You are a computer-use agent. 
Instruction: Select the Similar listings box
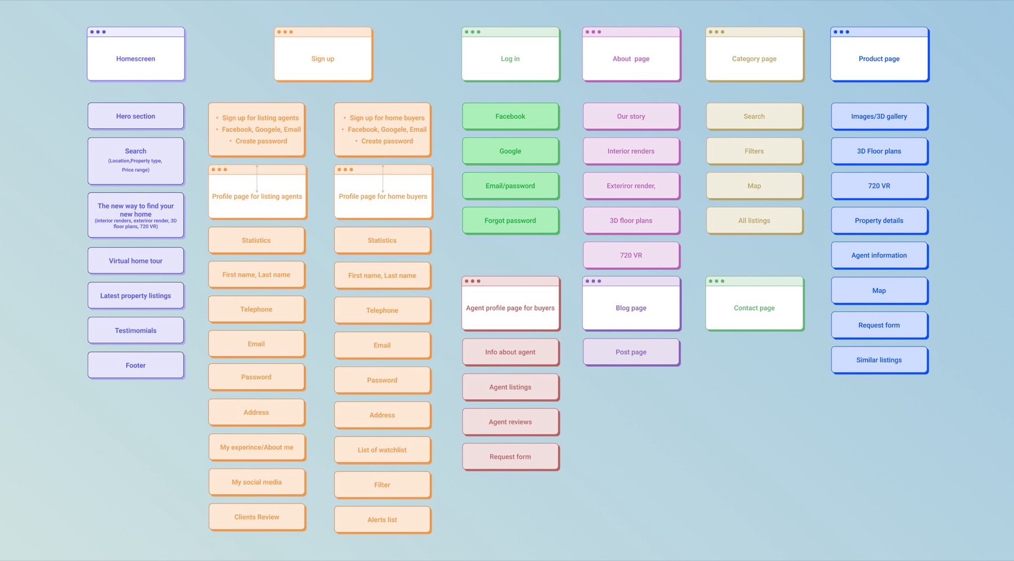(x=879, y=360)
